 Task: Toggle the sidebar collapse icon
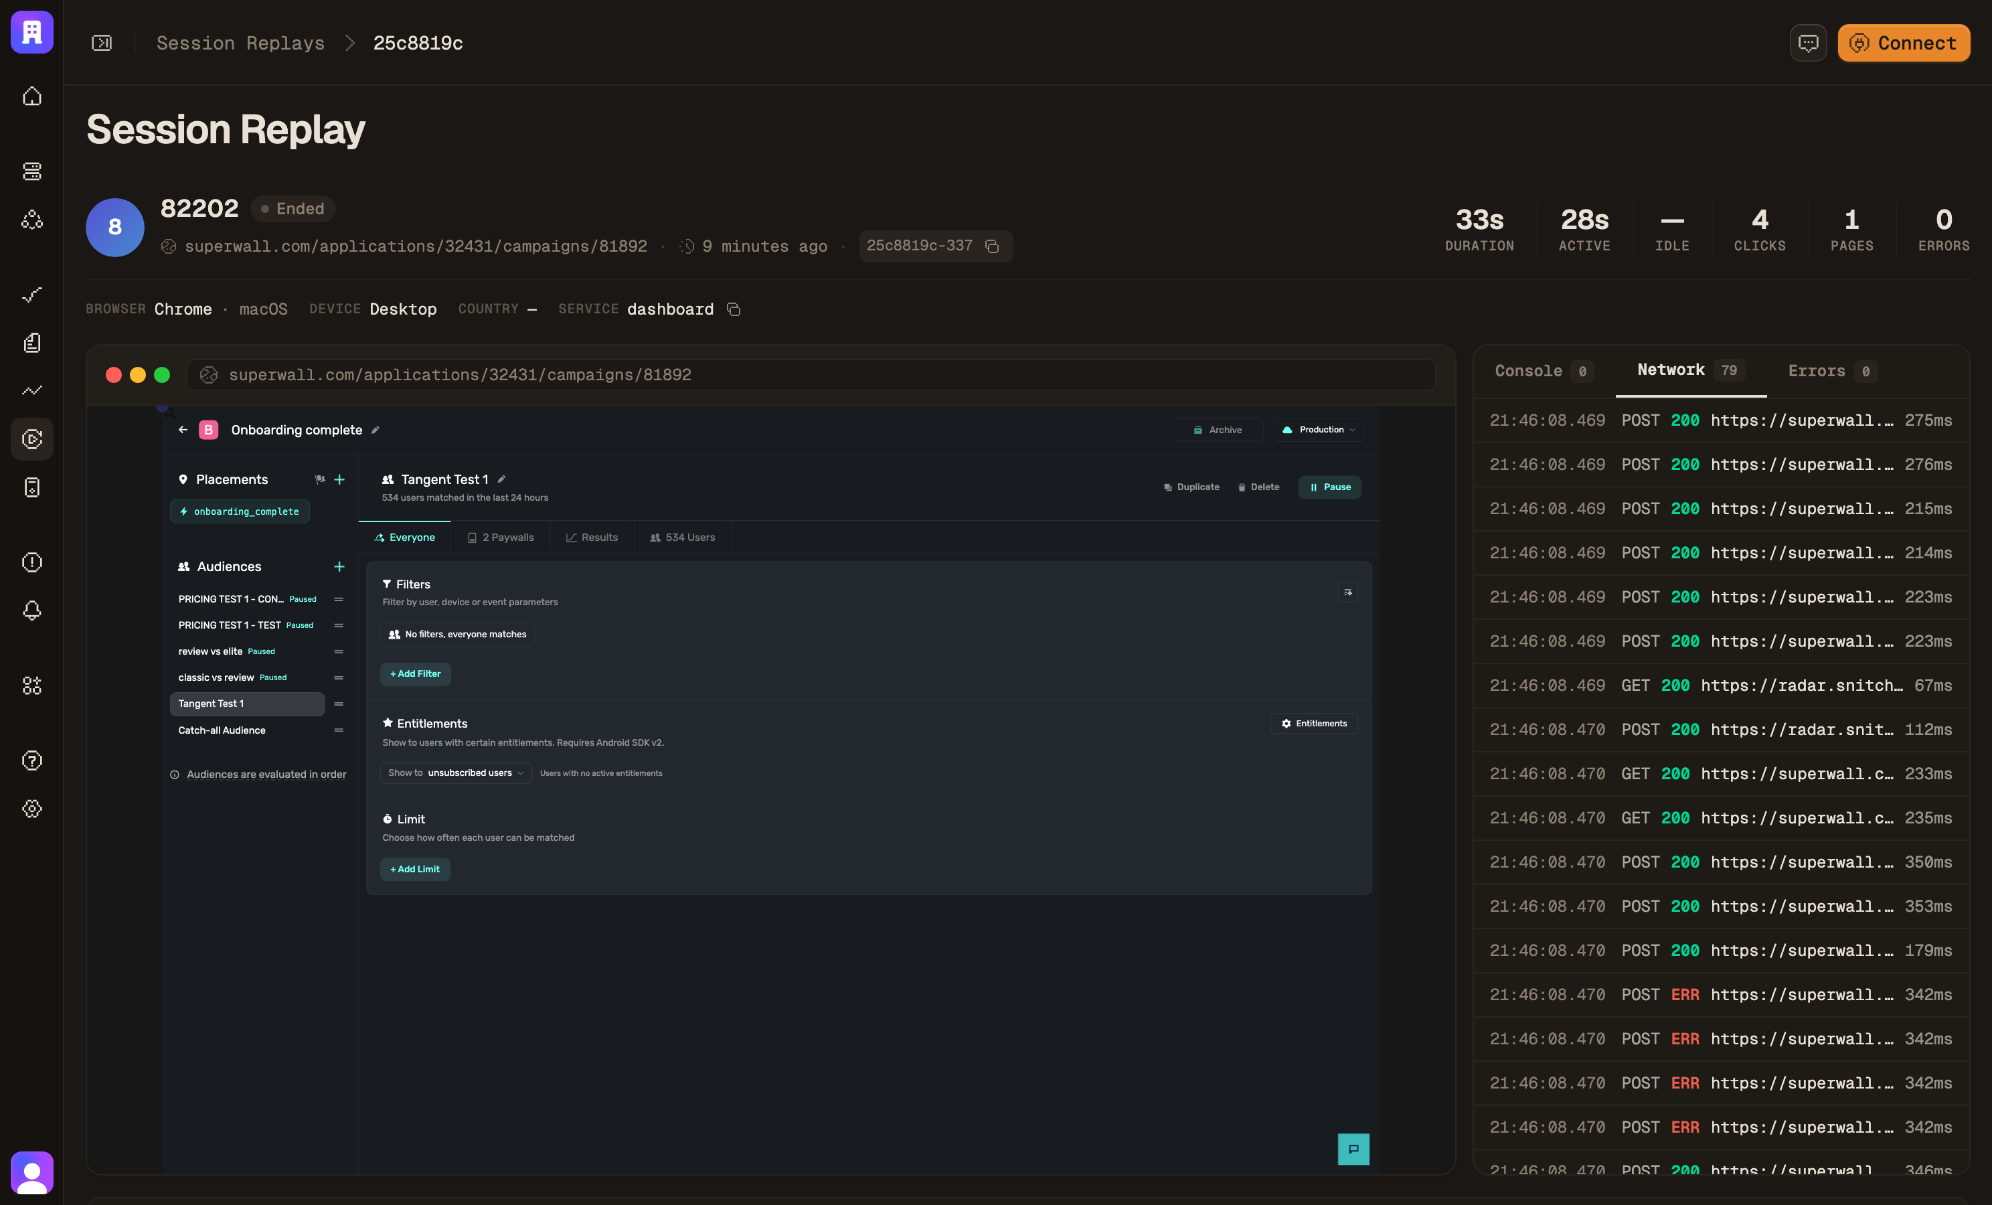[102, 43]
